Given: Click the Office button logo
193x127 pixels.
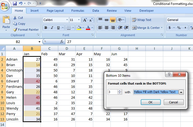Looking at the screenshot, I should coord(5,5).
